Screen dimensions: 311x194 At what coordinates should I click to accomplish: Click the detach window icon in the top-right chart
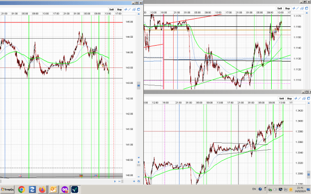(307, 8)
